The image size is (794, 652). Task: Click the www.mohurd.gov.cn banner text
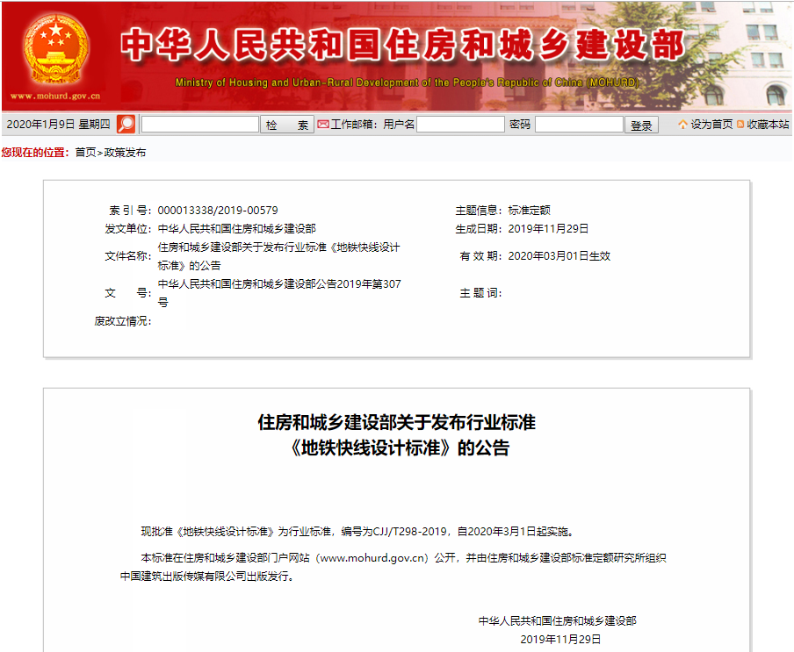[55, 97]
